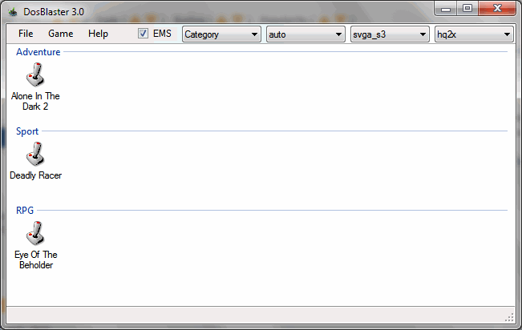The height and width of the screenshot is (330, 522).
Task: Click the Sport group header
Action: 27,131
